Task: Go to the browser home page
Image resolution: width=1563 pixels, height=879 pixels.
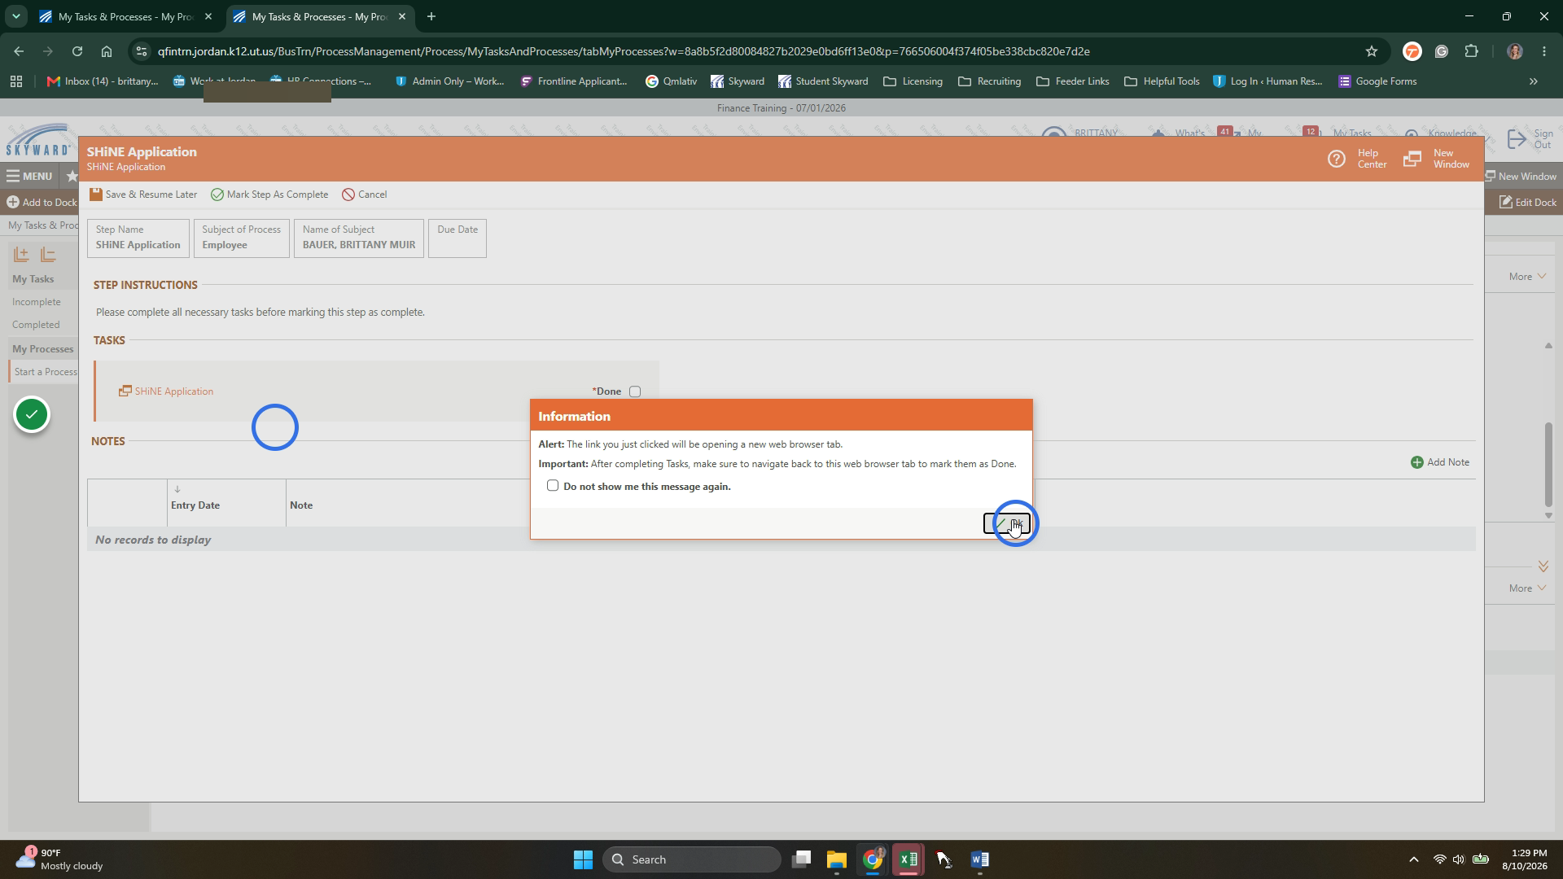Action: point(107,51)
